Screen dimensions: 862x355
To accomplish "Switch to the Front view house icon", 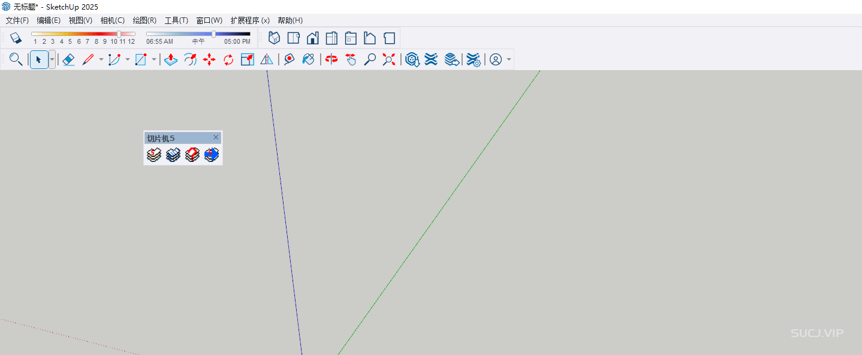I will (x=312, y=38).
